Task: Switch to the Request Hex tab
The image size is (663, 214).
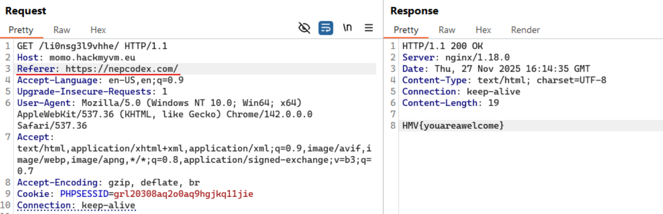Action: click(x=98, y=30)
